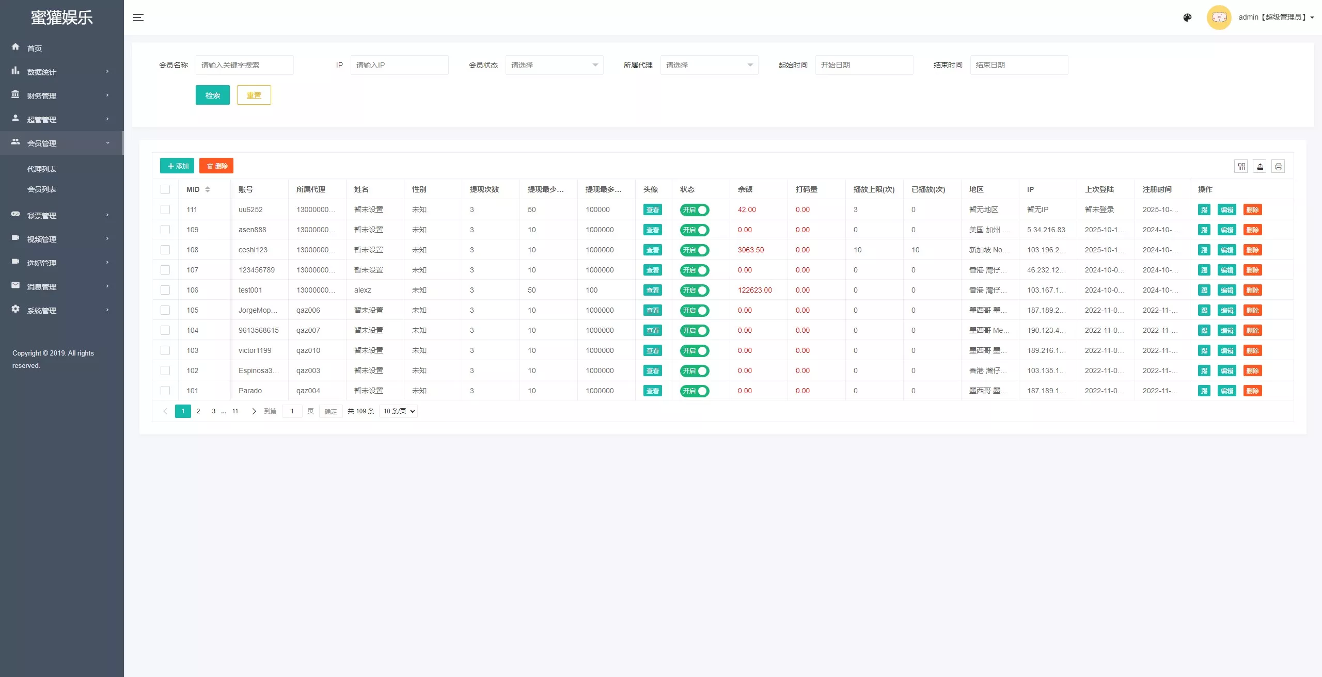1322x677 pixels.
Task: Click the admin avatar picture
Action: pos(1219,18)
